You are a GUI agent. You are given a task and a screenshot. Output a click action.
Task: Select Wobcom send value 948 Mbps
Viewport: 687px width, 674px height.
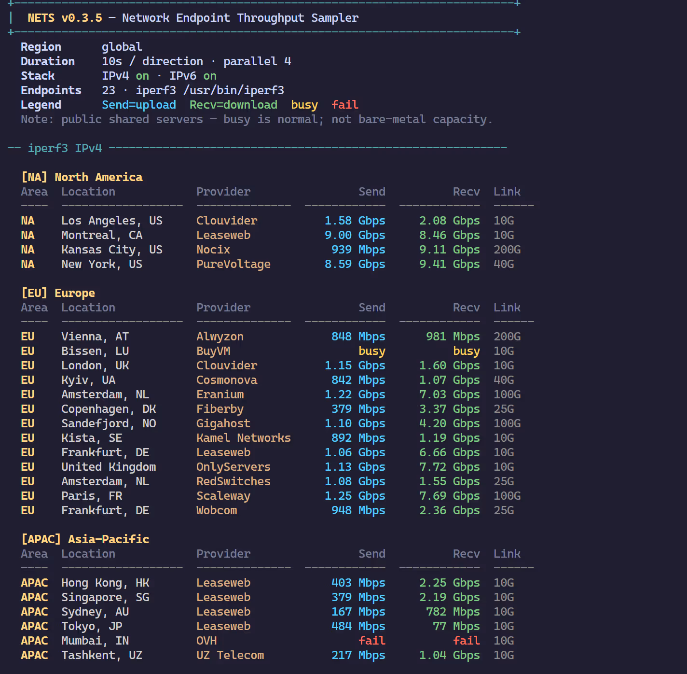pyautogui.click(x=358, y=510)
